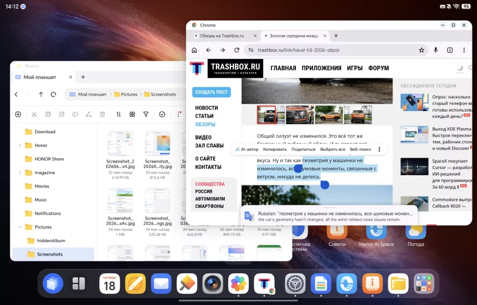Open the Gallery pinwheel app in dock
This screenshot has height=305, width=477.
coord(238,283)
